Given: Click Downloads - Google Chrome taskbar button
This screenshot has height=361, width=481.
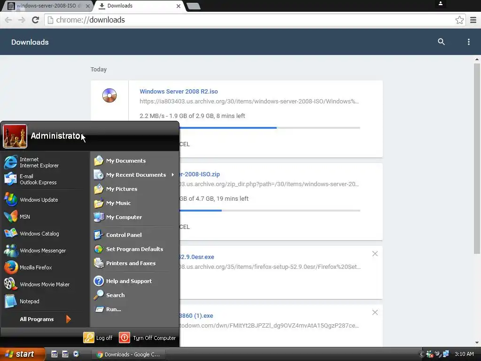Looking at the screenshot, I should (129, 354).
